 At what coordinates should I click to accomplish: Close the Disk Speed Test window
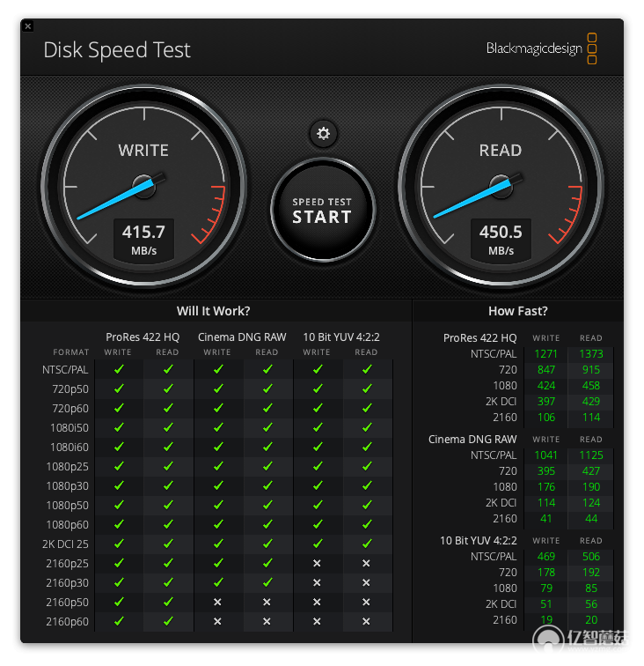[x=28, y=26]
